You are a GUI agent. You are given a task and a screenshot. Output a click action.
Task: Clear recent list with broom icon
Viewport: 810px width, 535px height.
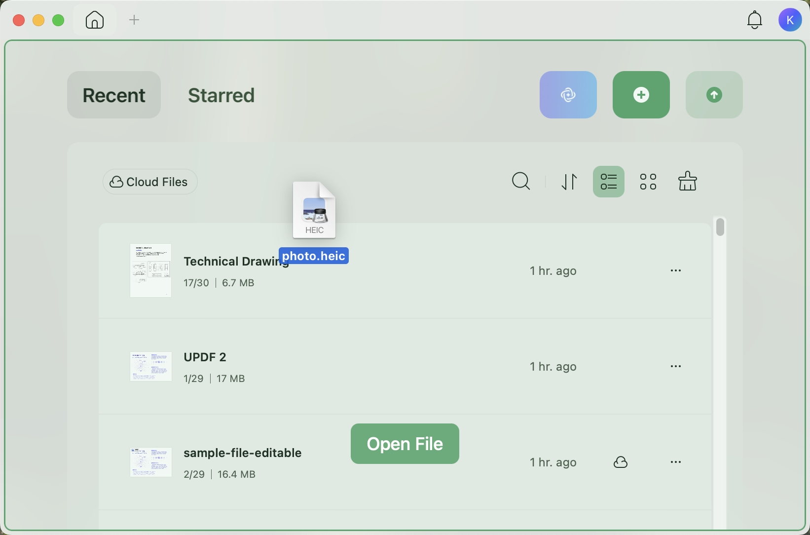point(688,182)
